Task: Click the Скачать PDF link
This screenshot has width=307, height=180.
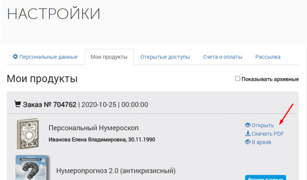Action: [268, 134]
